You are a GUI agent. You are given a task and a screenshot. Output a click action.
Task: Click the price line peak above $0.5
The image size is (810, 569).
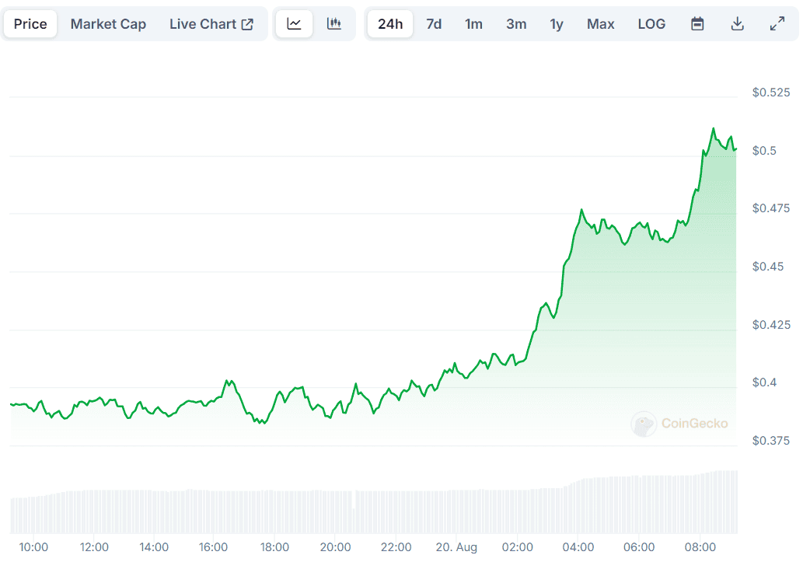[x=714, y=128]
